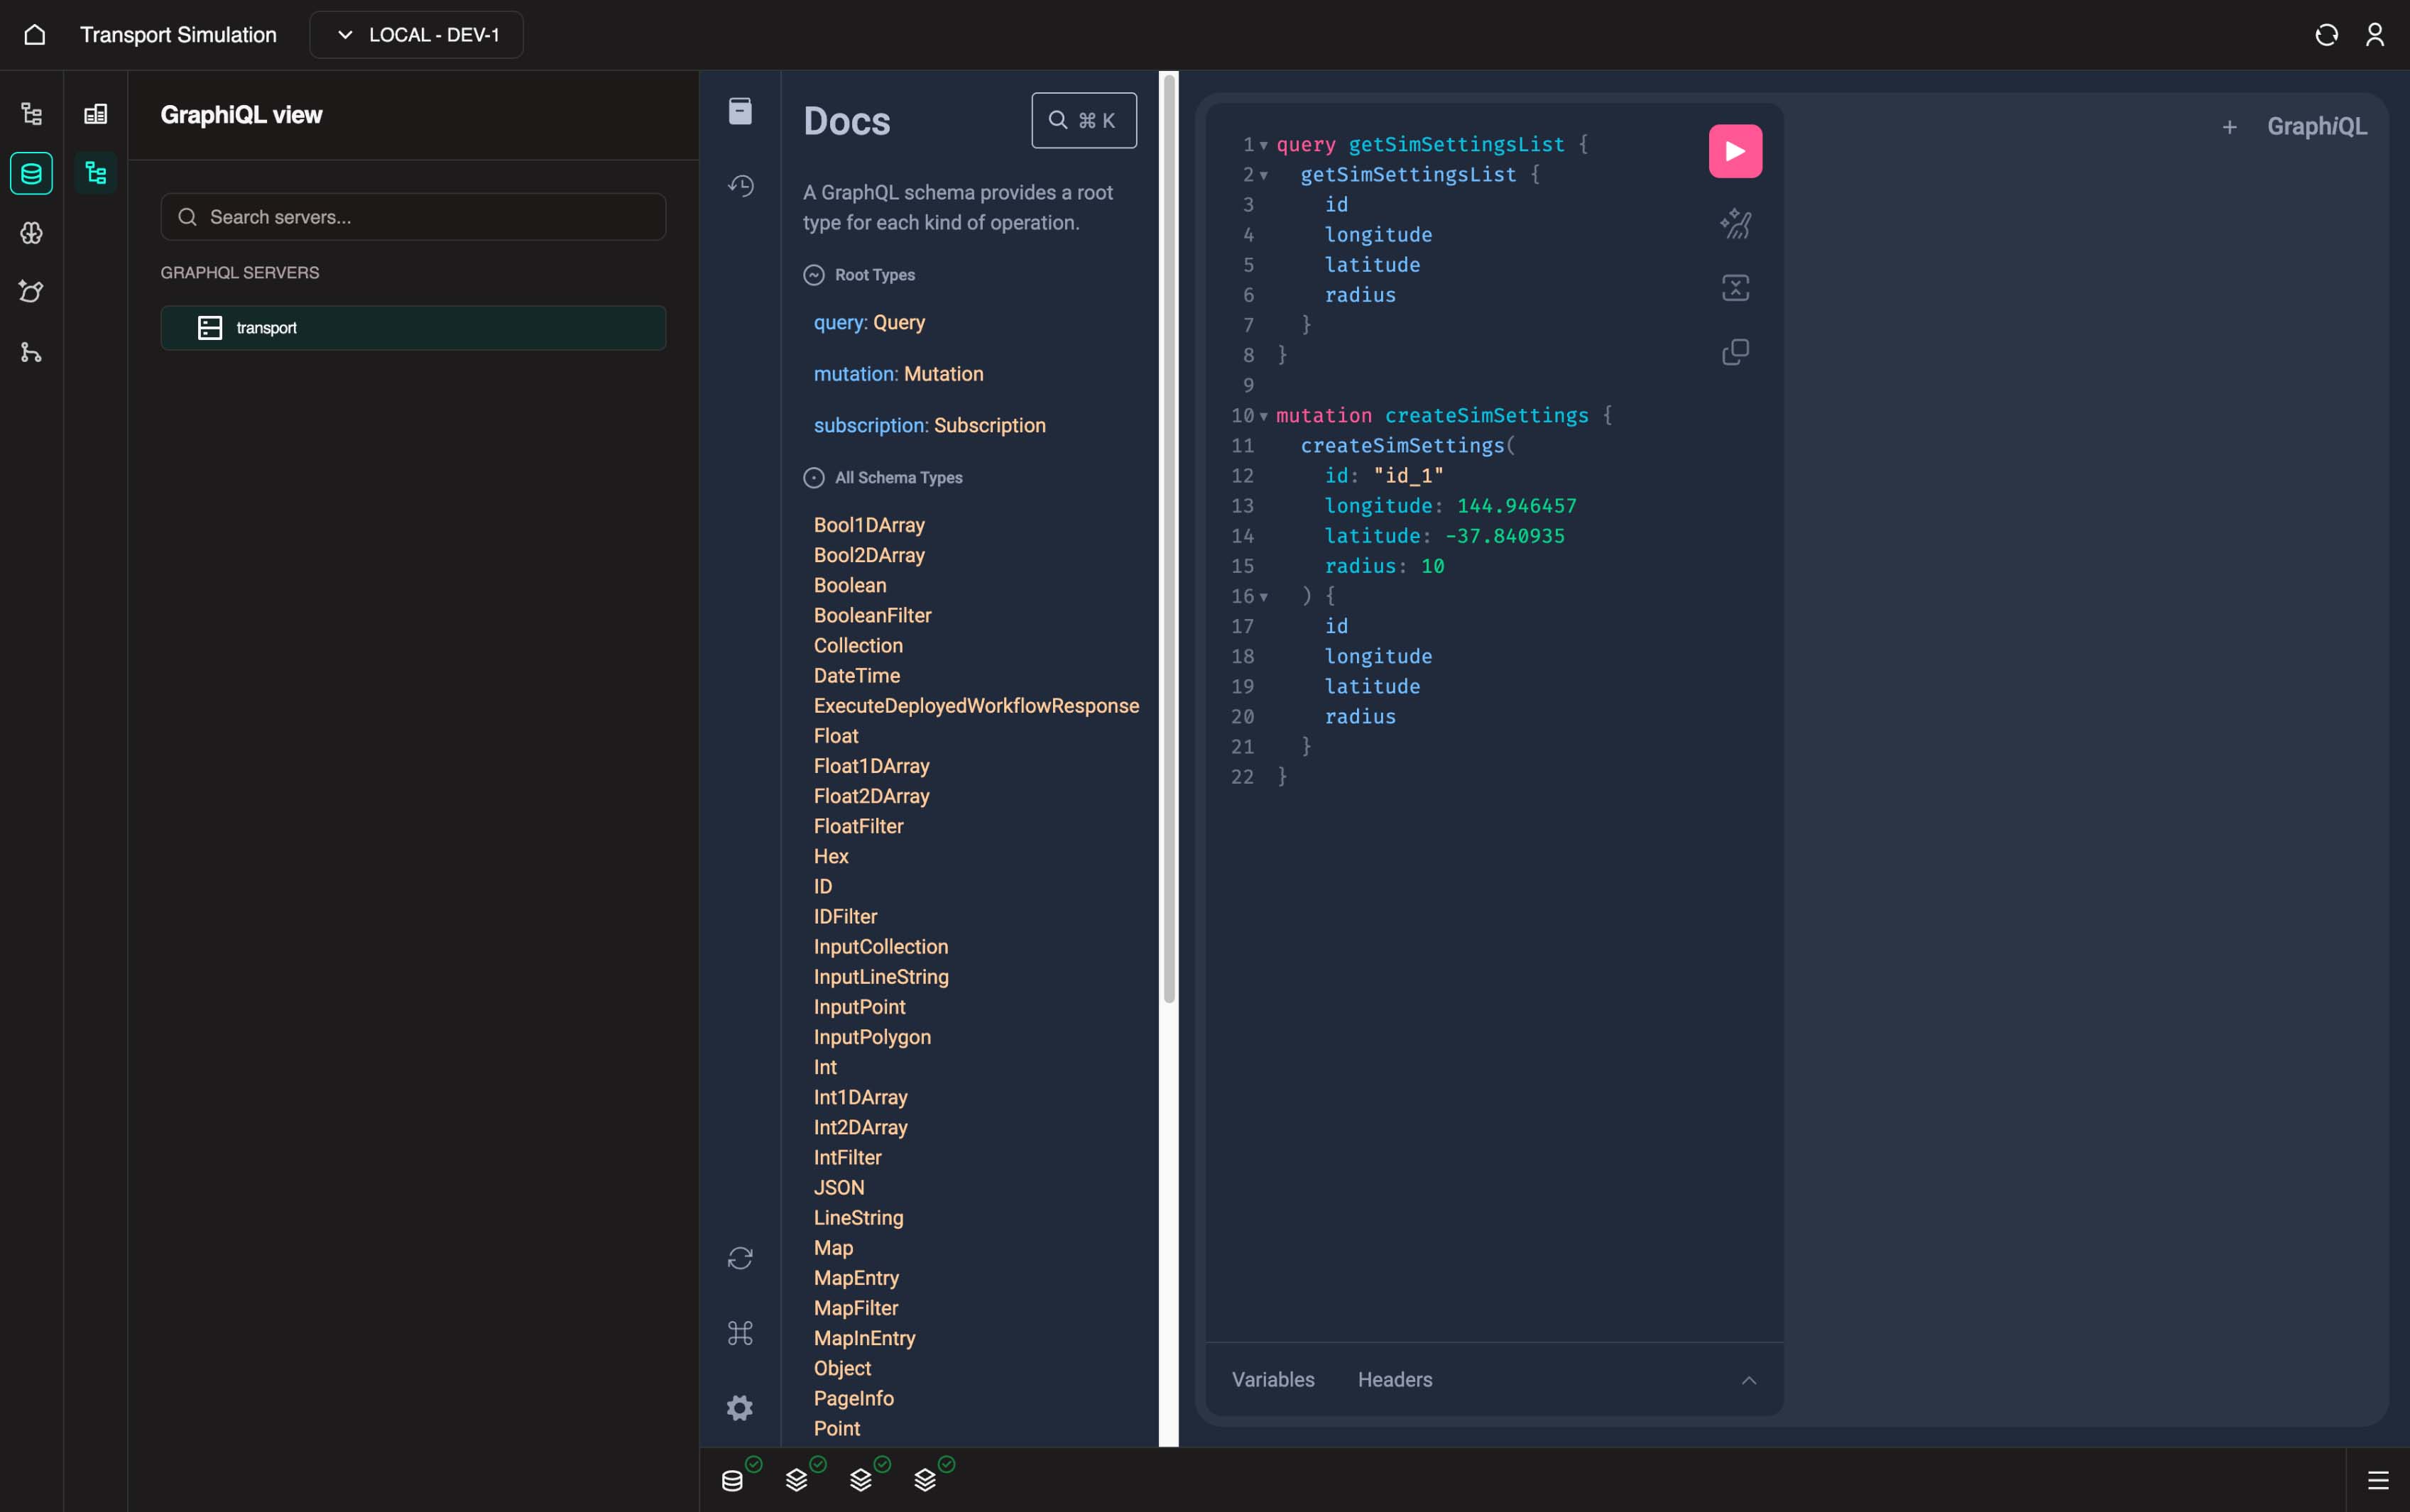
Task: Select the database icon in left rail
Action: pyautogui.click(x=32, y=174)
